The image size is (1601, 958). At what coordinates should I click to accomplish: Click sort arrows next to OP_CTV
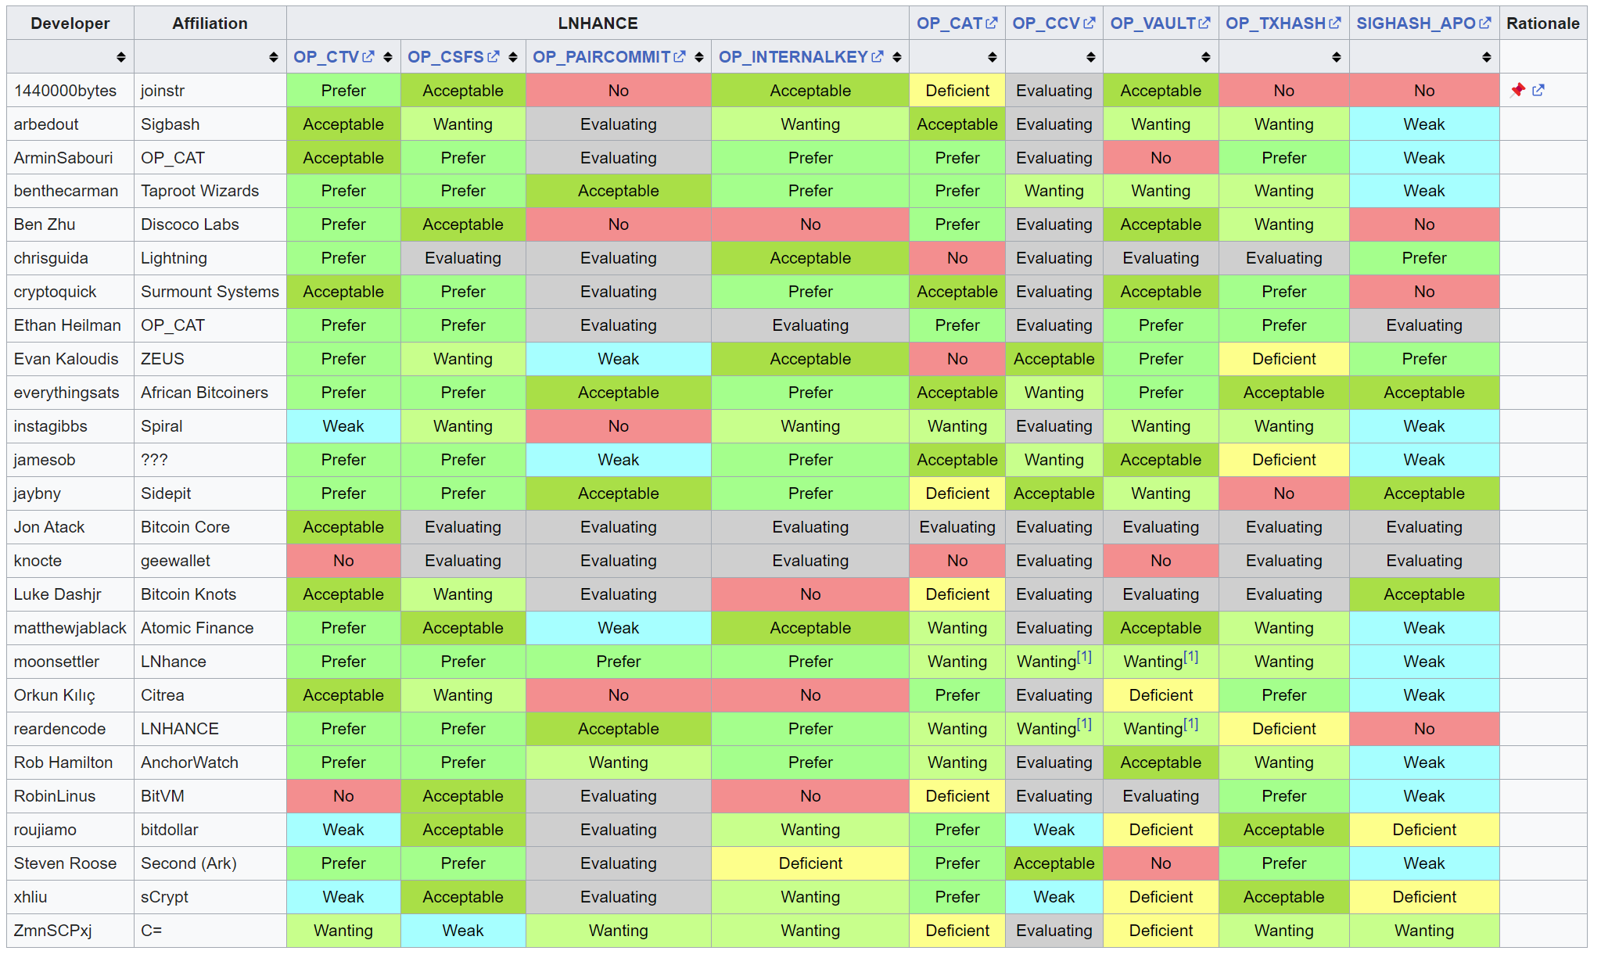point(388,57)
